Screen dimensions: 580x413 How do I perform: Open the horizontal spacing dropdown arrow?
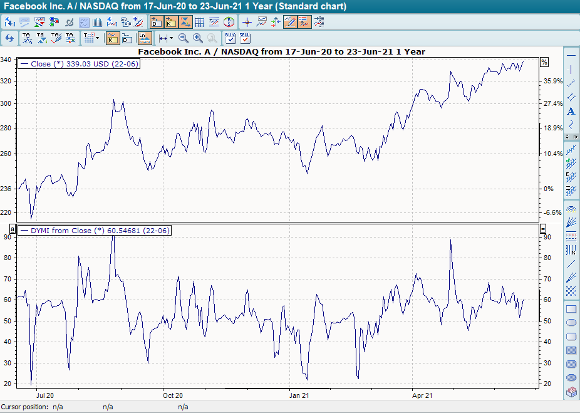171,38
